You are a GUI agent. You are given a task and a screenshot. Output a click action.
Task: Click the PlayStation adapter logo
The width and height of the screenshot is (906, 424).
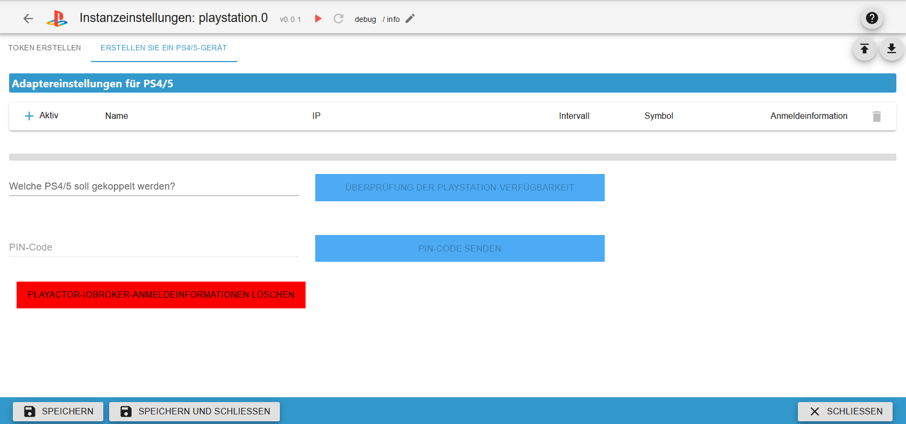(x=57, y=19)
